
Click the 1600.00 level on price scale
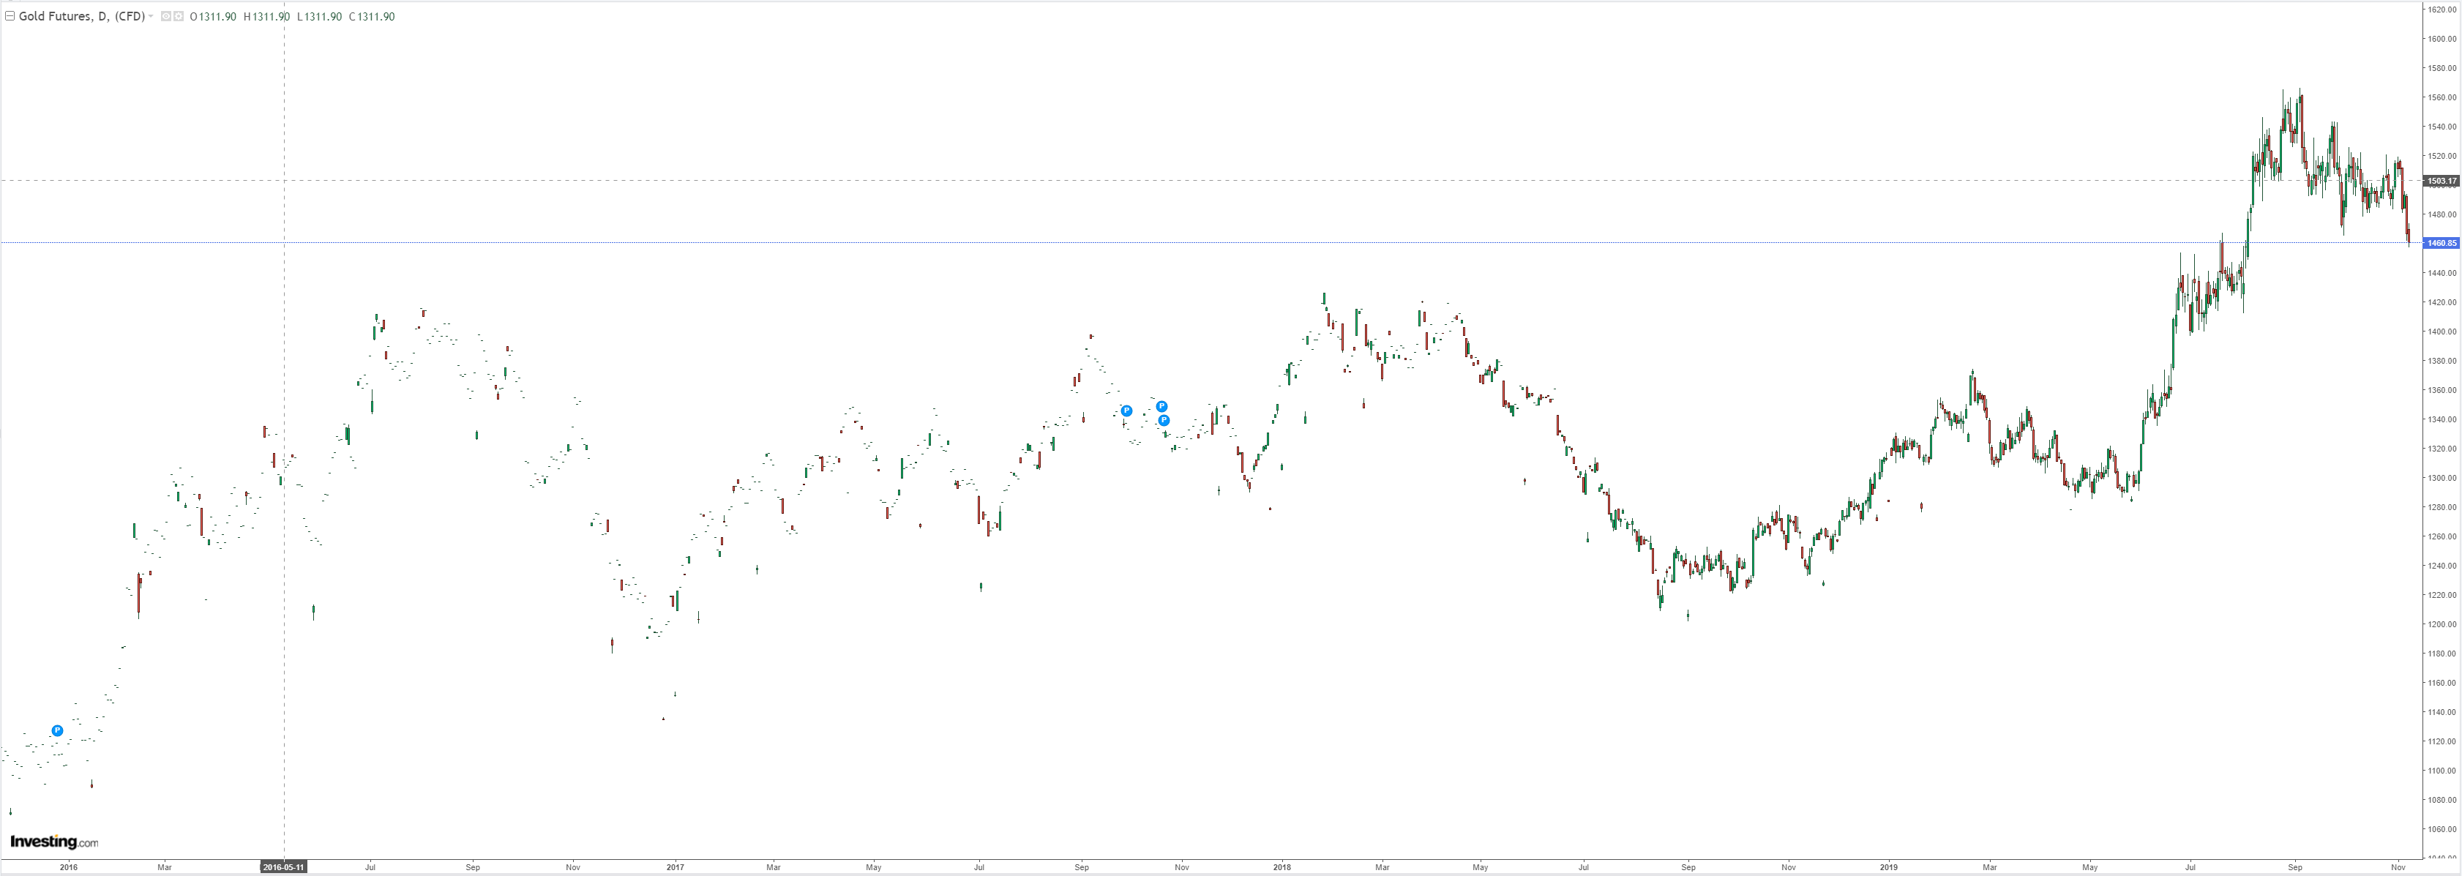point(2442,40)
